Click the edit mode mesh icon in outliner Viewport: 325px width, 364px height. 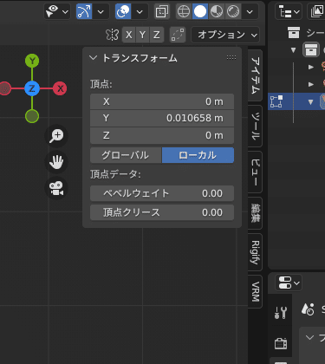[276, 101]
